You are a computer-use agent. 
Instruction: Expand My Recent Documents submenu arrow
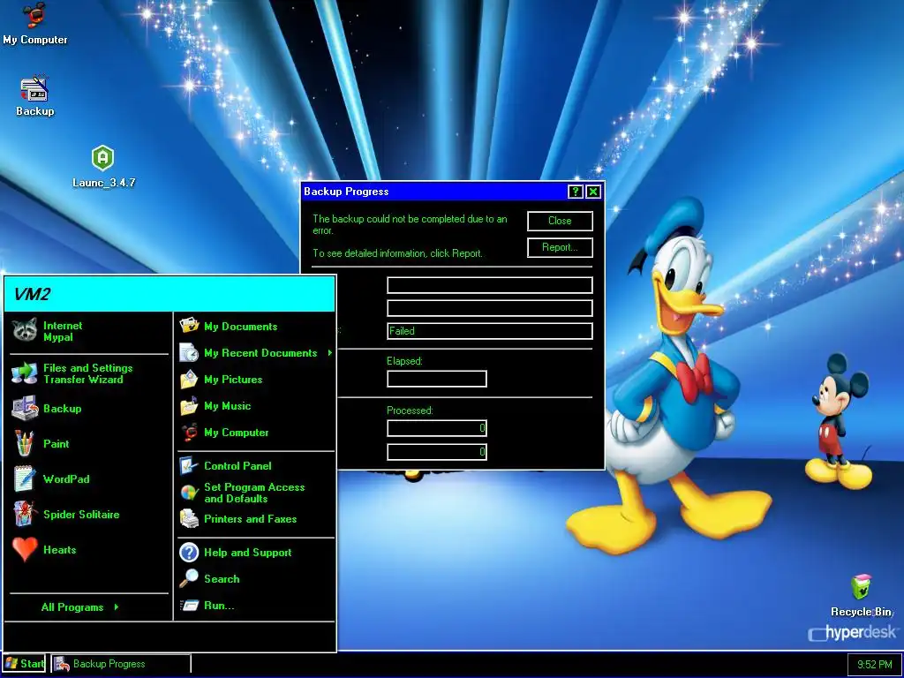click(x=330, y=352)
